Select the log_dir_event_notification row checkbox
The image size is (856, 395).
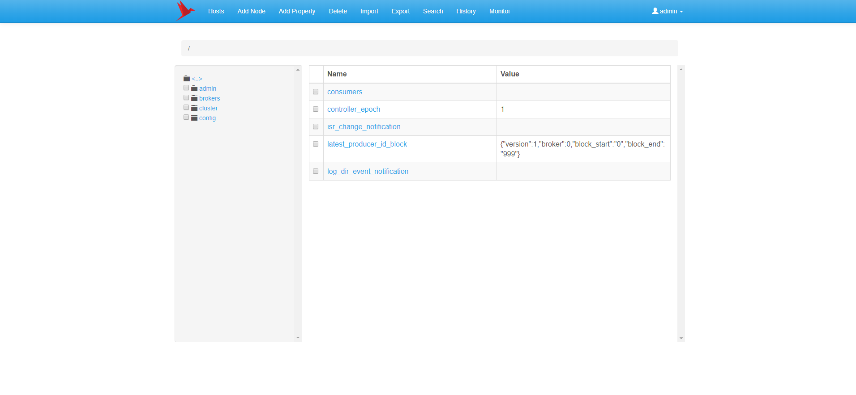(x=316, y=171)
